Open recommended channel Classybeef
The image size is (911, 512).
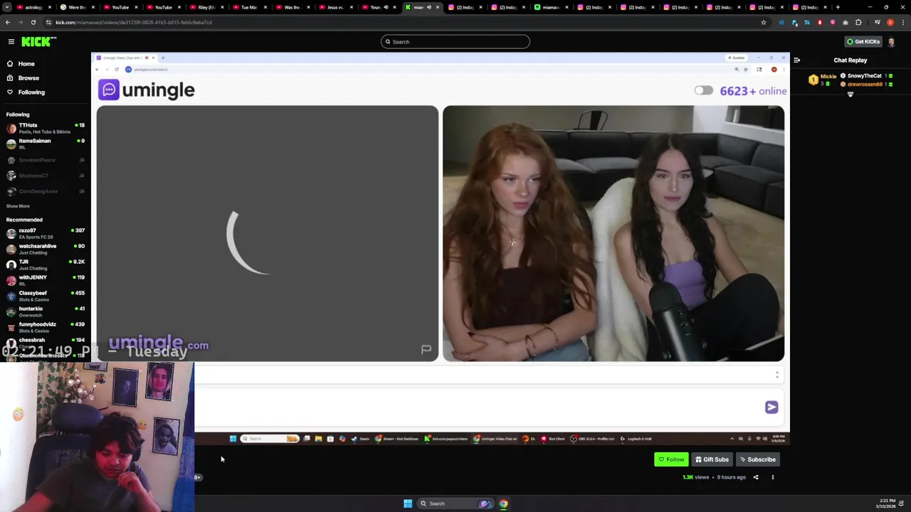pyautogui.click(x=45, y=296)
